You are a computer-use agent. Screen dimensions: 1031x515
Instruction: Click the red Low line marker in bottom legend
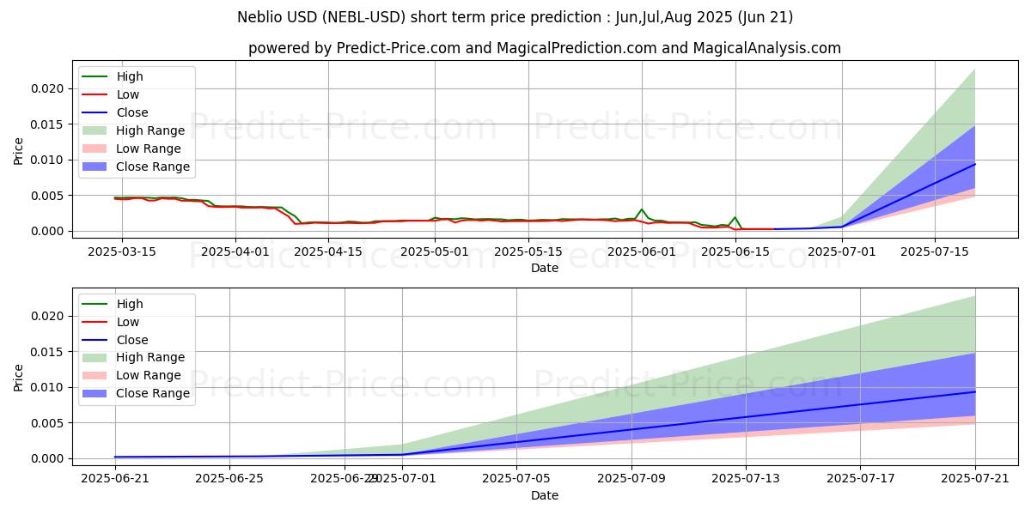tap(96, 322)
